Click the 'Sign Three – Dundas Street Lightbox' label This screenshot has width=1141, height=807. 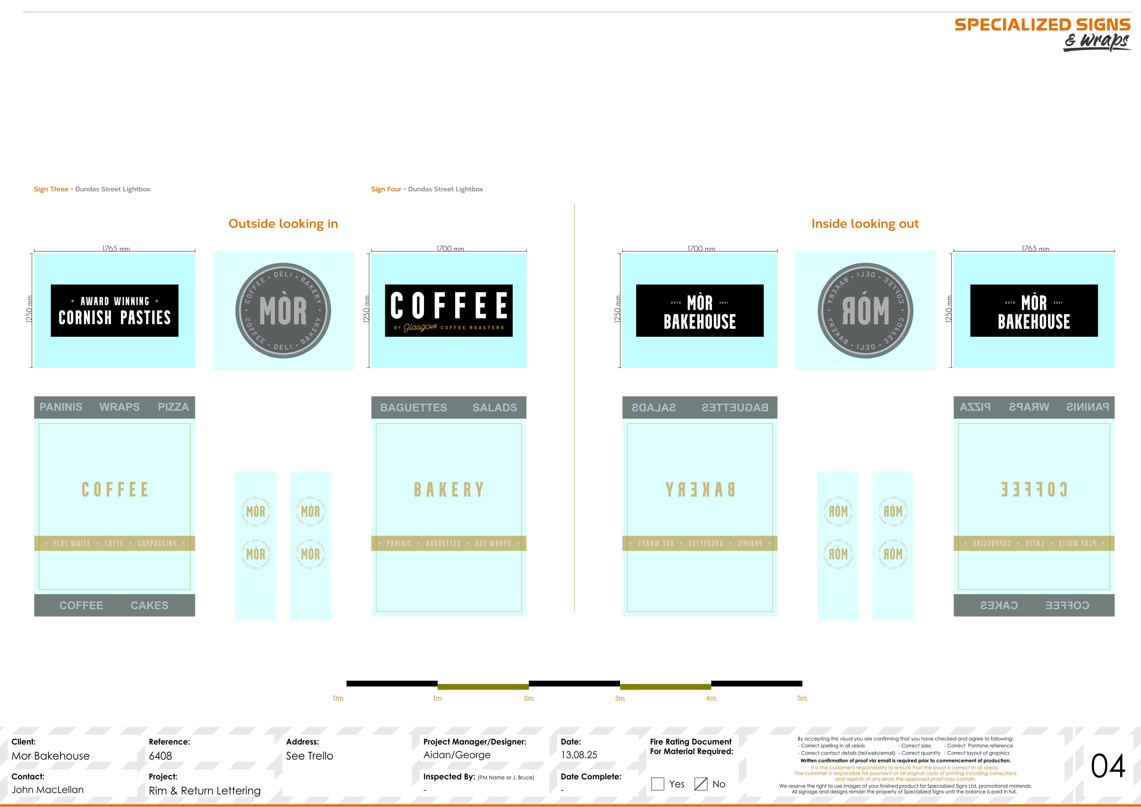(x=92, y=189)
